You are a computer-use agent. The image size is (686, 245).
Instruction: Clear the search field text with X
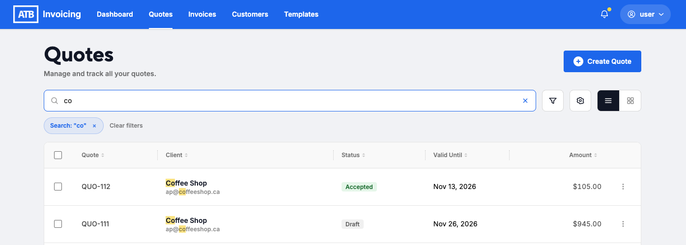pos(525,101)
